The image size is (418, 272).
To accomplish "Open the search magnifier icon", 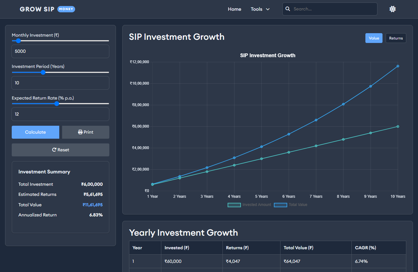I will click(x=287, y=9).
